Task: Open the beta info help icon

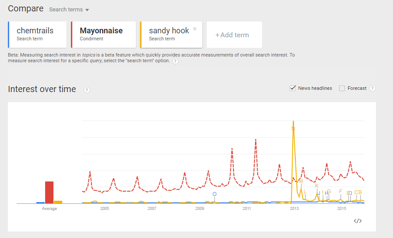Action: click(x=175, y=61)
